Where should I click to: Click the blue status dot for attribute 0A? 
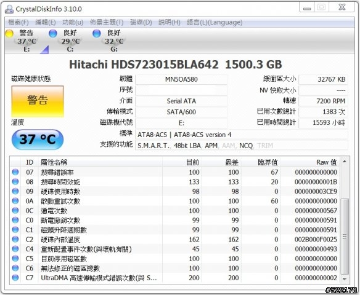tap(15, 201)
